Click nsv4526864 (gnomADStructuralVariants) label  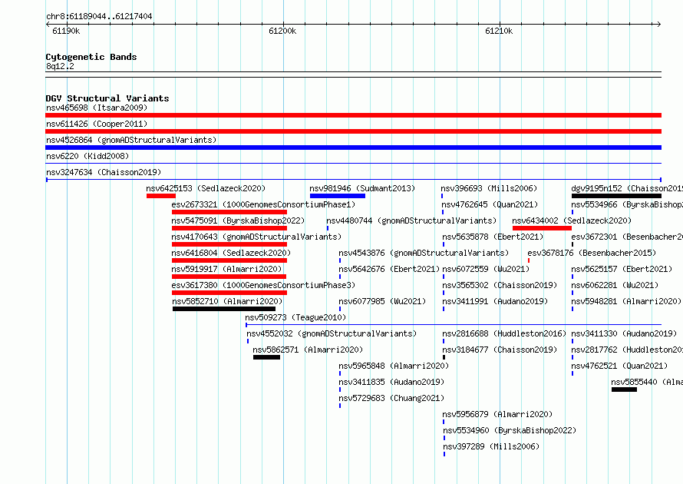[x=131, y=140]
